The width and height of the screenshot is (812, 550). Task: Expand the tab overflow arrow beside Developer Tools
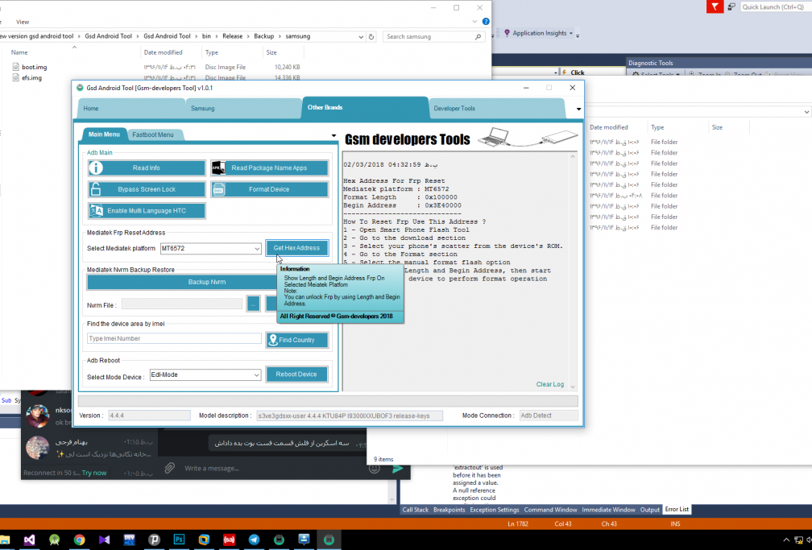(x=578, y=109)
